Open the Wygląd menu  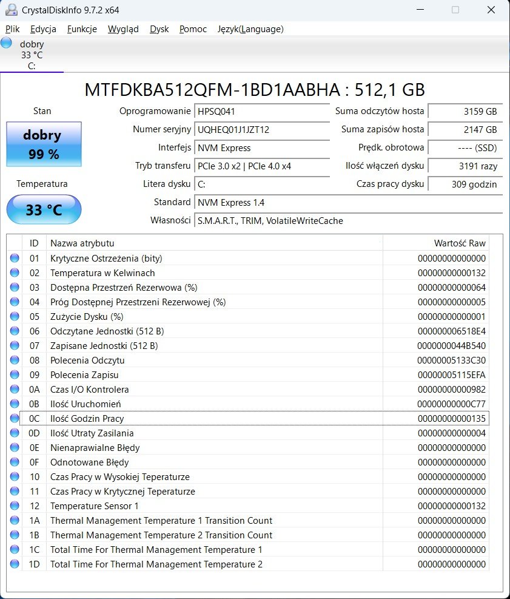[123, 29]
